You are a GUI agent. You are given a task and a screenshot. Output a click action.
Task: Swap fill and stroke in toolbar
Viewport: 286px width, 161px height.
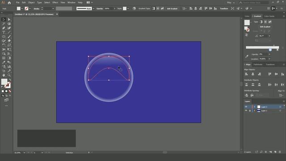tap(10, 80)
